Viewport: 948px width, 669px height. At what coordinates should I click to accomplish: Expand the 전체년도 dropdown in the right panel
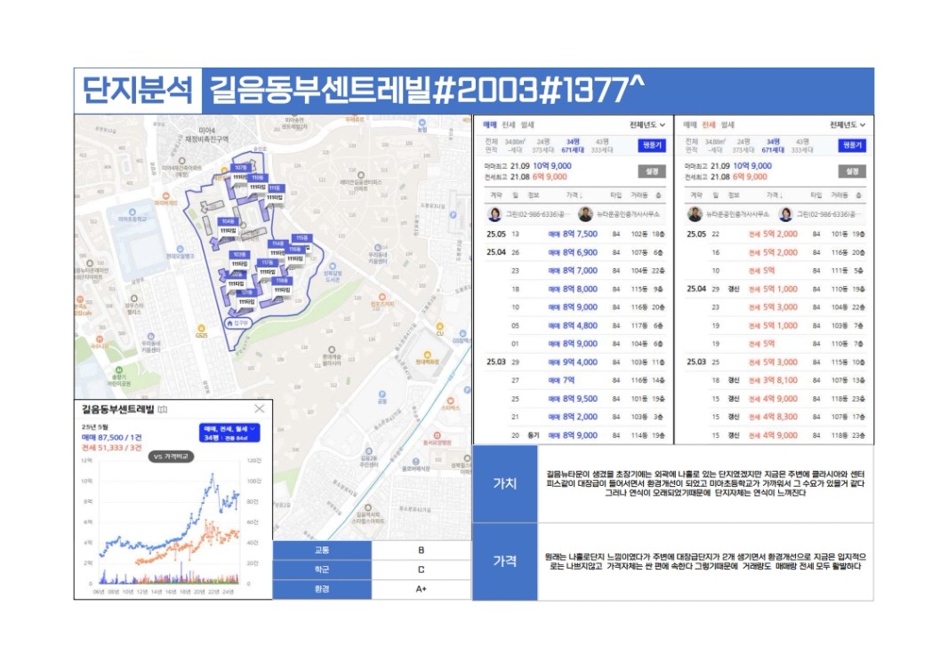848,125
